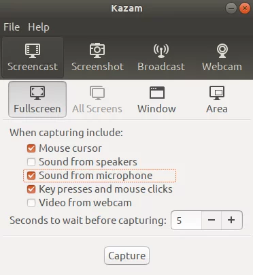253x275 pixels.
Task: Switch to Screenshot camera icon
Action: coord(97,50)
